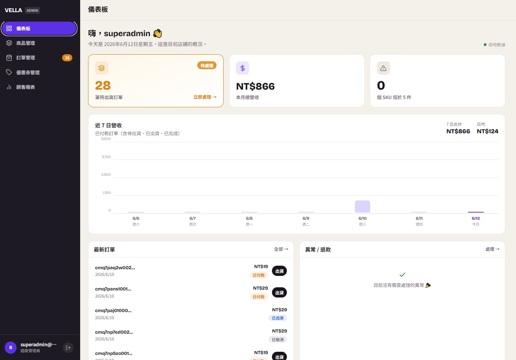The image size is (516, 360).
Task: Click the orange layers icon in pending card
Action: [x=102, y=68]
